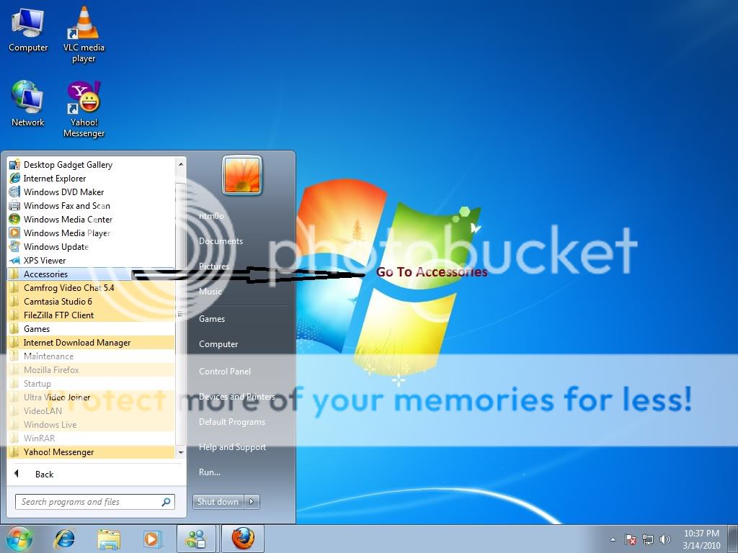Expand the Accessories folder
The height and width of the screenshot is (553, 738).
pyautogui.click(x=45, y=274)
